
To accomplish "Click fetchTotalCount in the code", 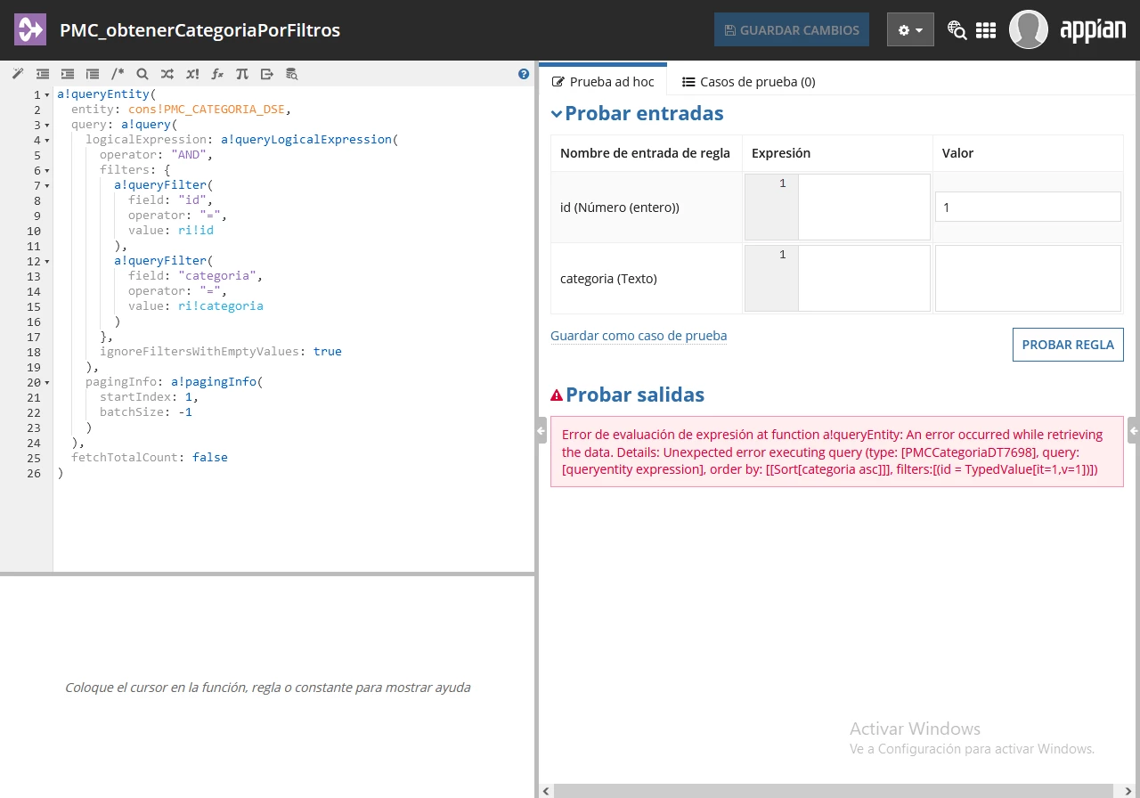I will [125, 458].
